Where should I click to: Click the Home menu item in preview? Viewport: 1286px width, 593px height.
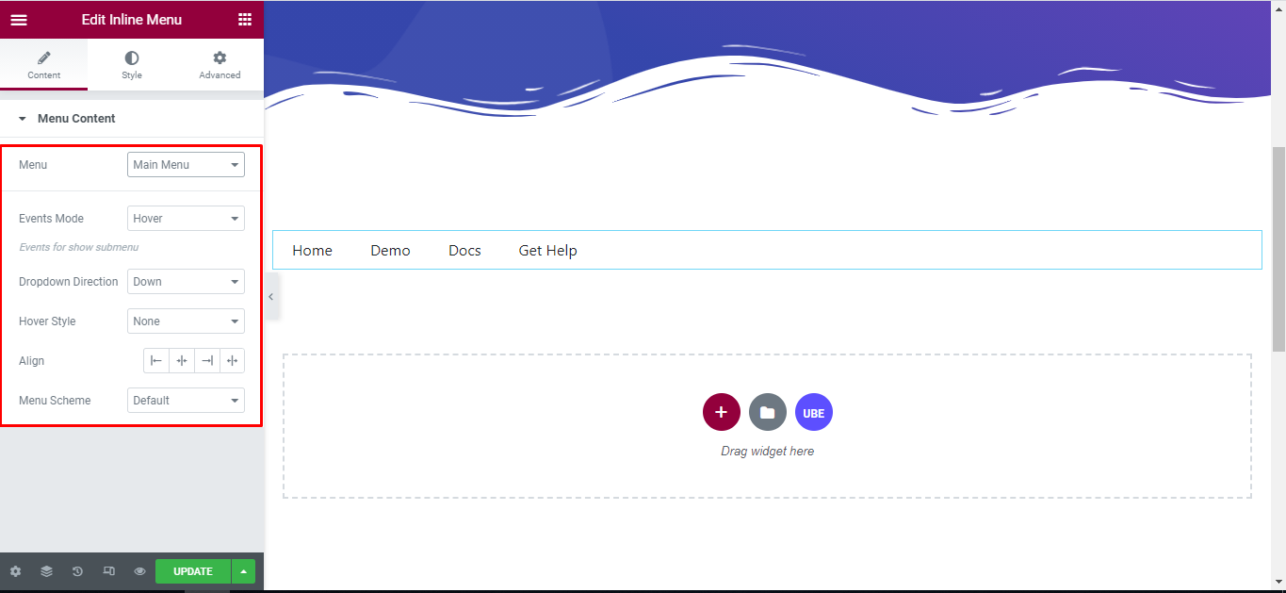pyautogui.click(x=312, y=251)
